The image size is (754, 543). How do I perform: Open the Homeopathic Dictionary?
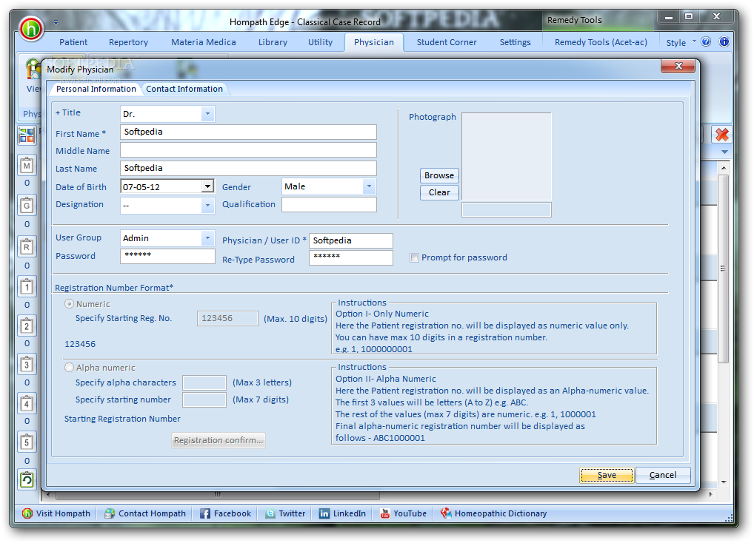point(494,513)
